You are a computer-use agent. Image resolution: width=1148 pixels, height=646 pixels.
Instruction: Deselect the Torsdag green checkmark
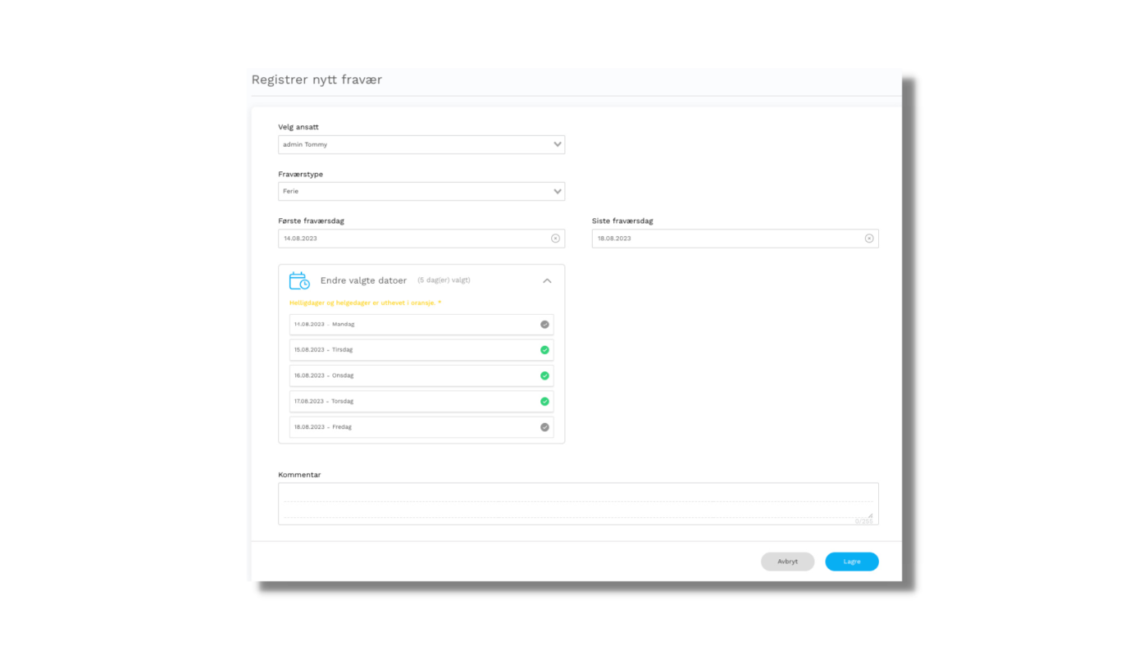coord(544,402)
